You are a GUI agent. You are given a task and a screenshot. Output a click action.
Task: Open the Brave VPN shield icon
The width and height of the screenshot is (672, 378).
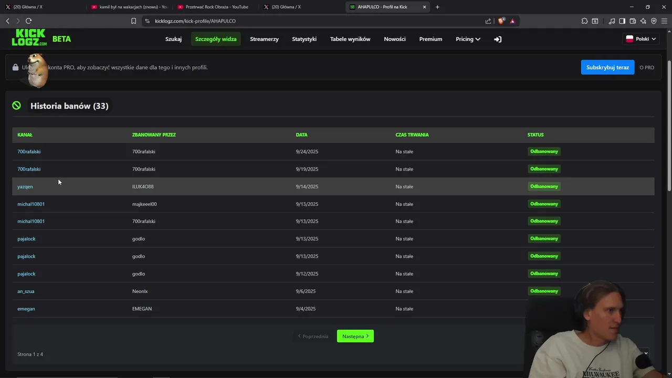(x=654, y=21)
